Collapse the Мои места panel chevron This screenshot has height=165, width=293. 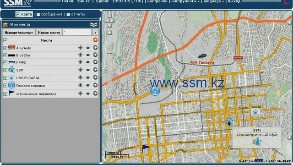93,24
